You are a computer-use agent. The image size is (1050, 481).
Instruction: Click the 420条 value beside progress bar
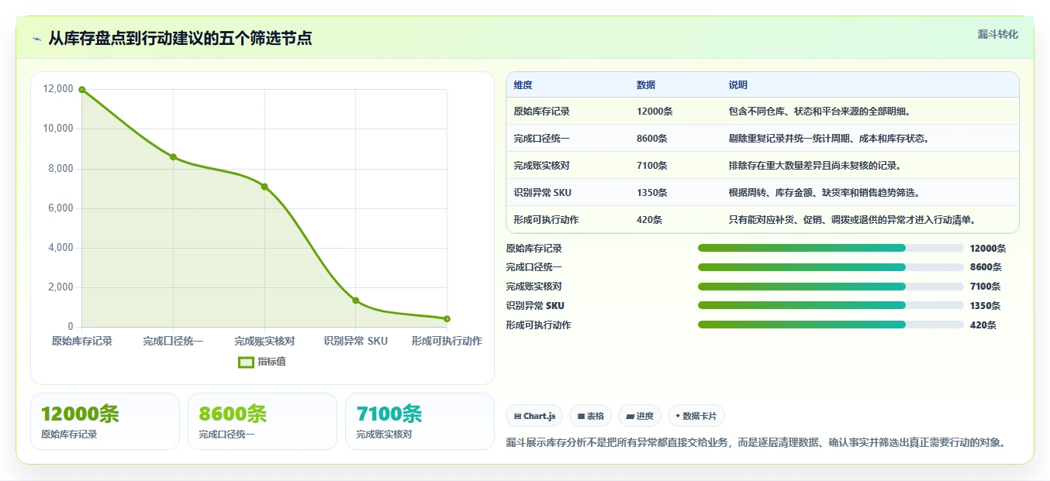(983, 325)
